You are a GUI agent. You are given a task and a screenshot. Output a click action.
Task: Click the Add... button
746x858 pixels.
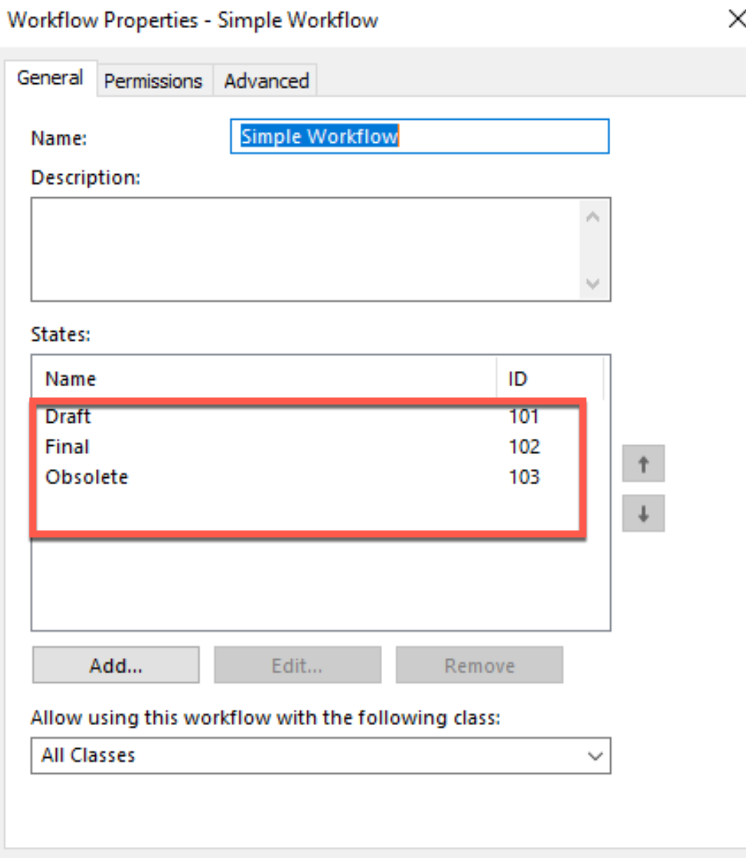[x=116, y=665]
